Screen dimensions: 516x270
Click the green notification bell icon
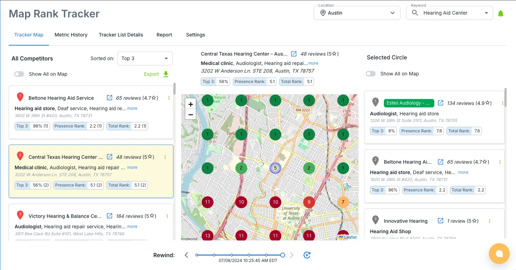click(x=500, y=14)
